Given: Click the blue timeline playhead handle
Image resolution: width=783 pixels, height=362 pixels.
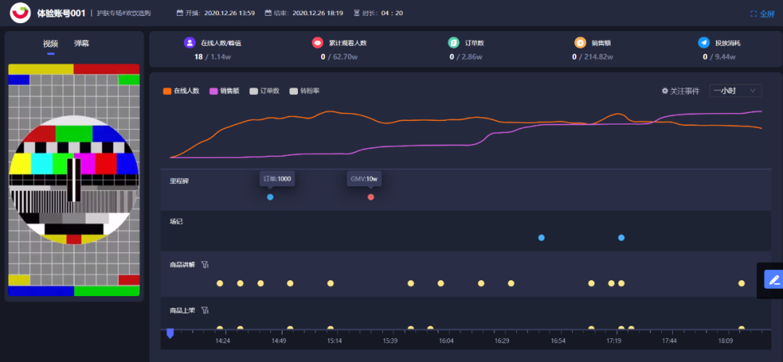Looking at the screenshot, I should [170, 334].
